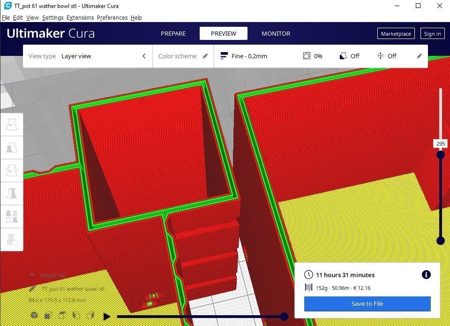Select the Move tool in left toolbar
The image size is (450, 326).
(11, 124)
